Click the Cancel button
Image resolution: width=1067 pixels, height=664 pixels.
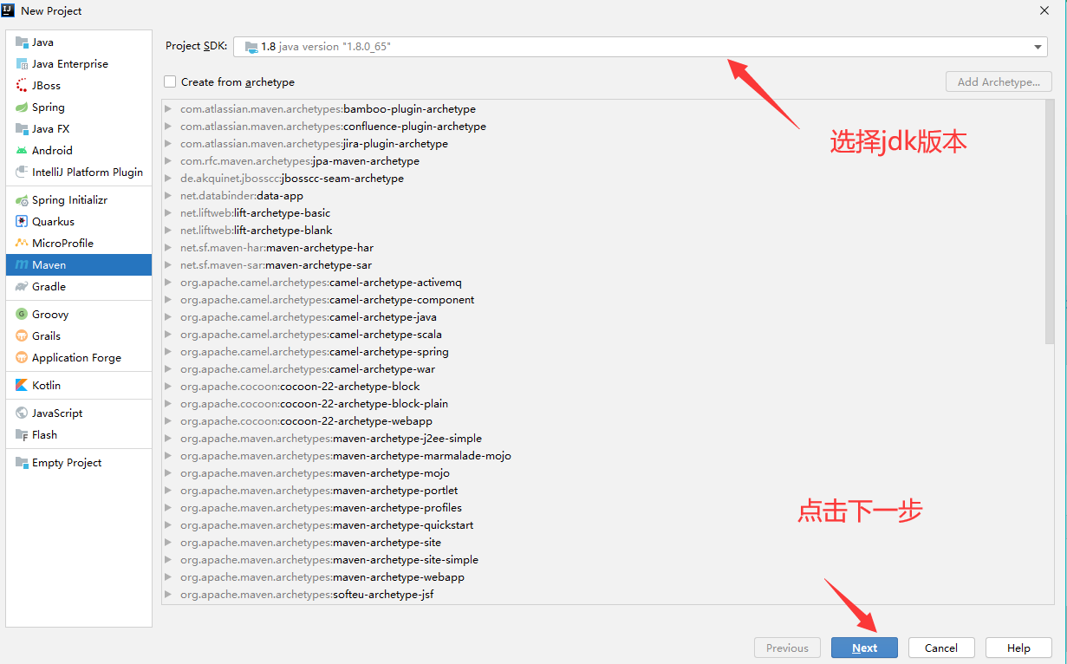[941, 648]
